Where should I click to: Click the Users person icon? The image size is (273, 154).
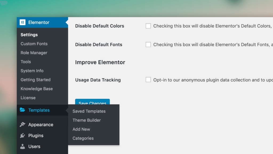[22, 147]
